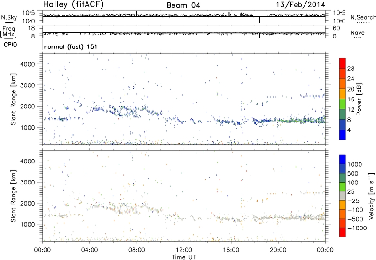Pick the light green velocity colorbar segment

pos(343,187)
